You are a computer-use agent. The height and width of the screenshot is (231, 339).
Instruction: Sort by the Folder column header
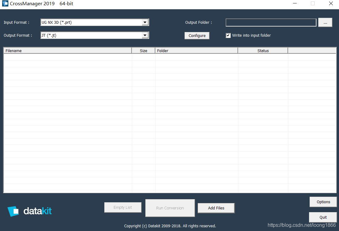click(x=196, y=51)
